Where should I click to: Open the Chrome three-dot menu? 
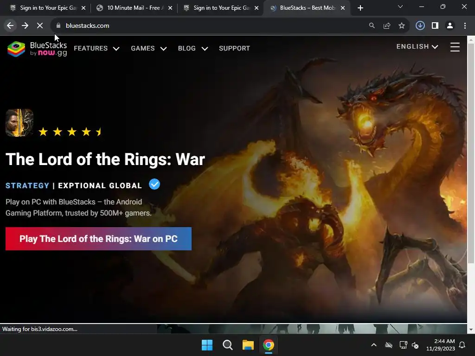(x=465, y=26)
